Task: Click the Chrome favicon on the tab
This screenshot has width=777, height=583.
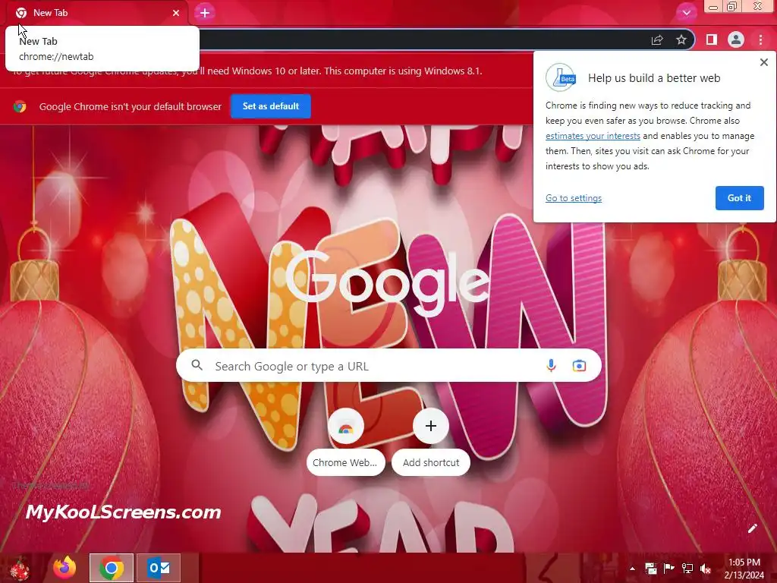Action: tap(20, 13)
